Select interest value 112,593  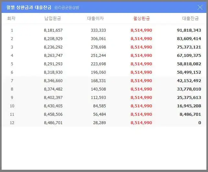click(x=98, y=98)
